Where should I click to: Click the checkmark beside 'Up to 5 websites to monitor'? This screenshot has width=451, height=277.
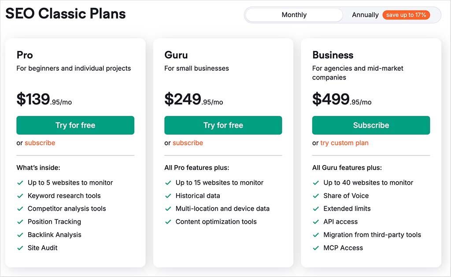coord(20,183)
